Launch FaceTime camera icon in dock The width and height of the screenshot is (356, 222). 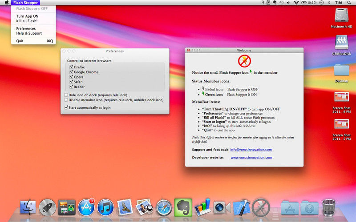click(222, 207)
